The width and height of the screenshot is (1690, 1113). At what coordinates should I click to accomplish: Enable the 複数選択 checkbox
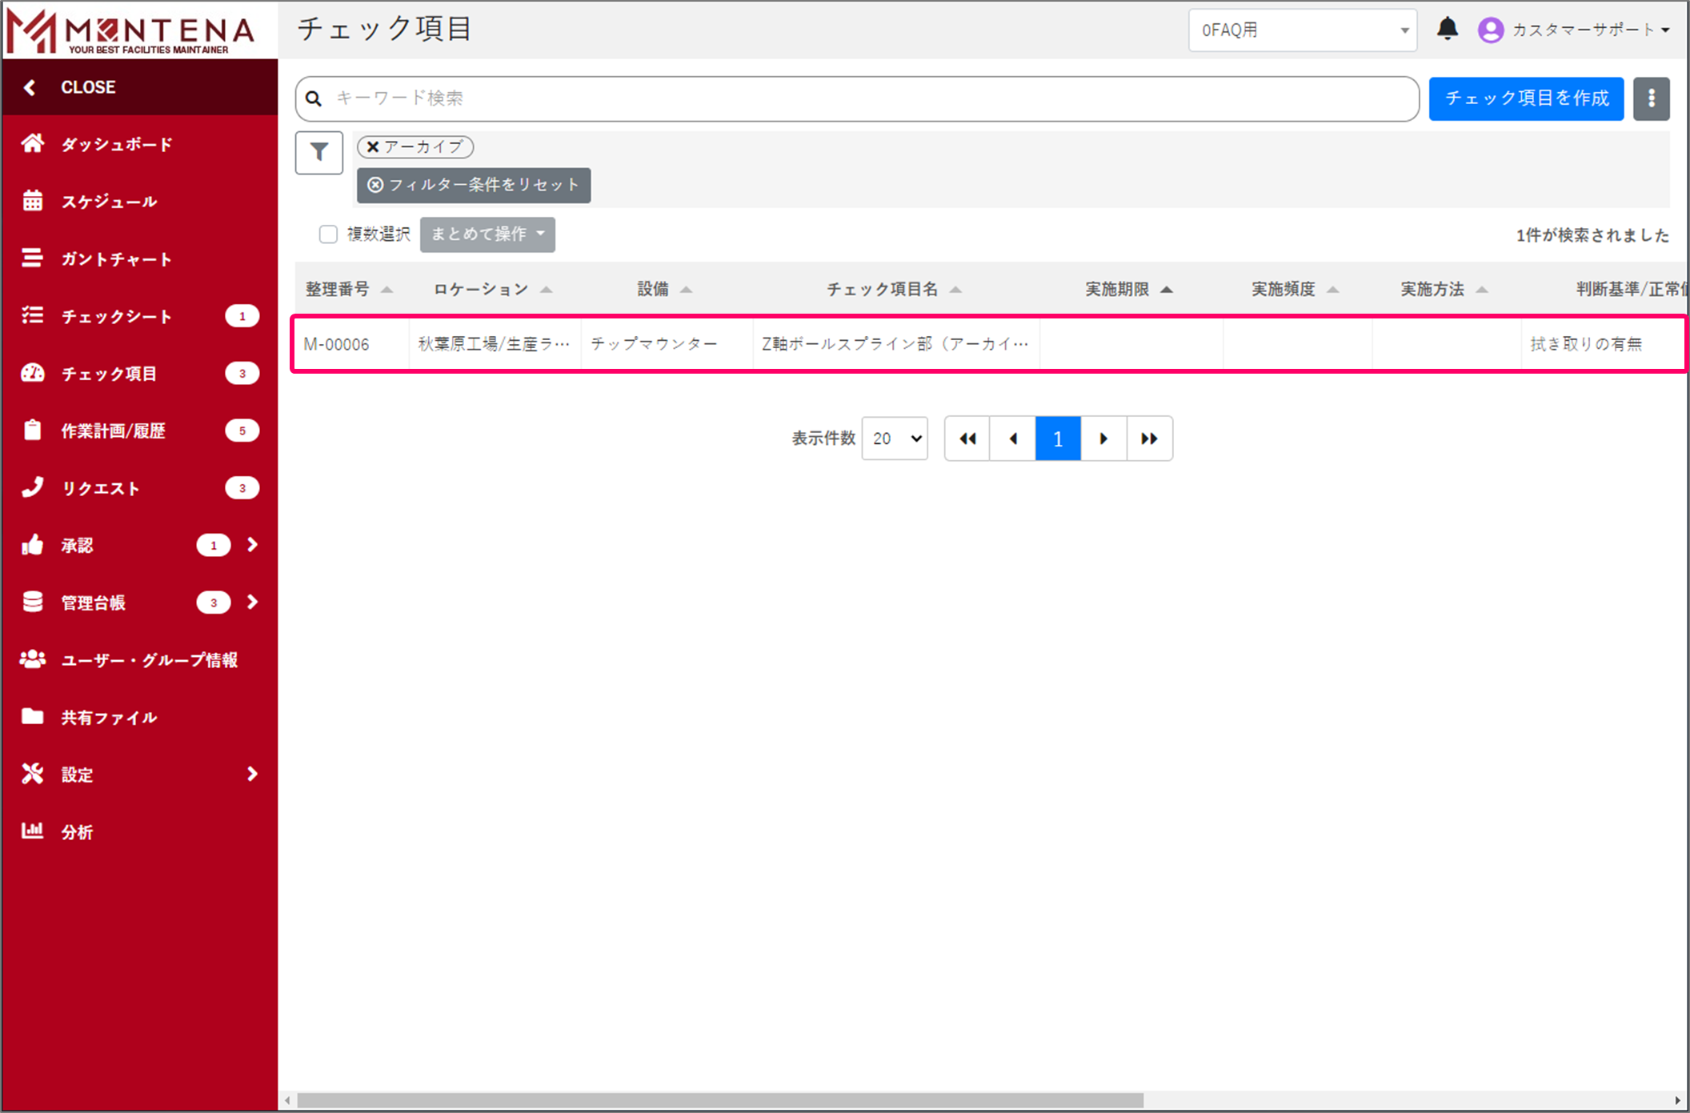click(328, 234)
